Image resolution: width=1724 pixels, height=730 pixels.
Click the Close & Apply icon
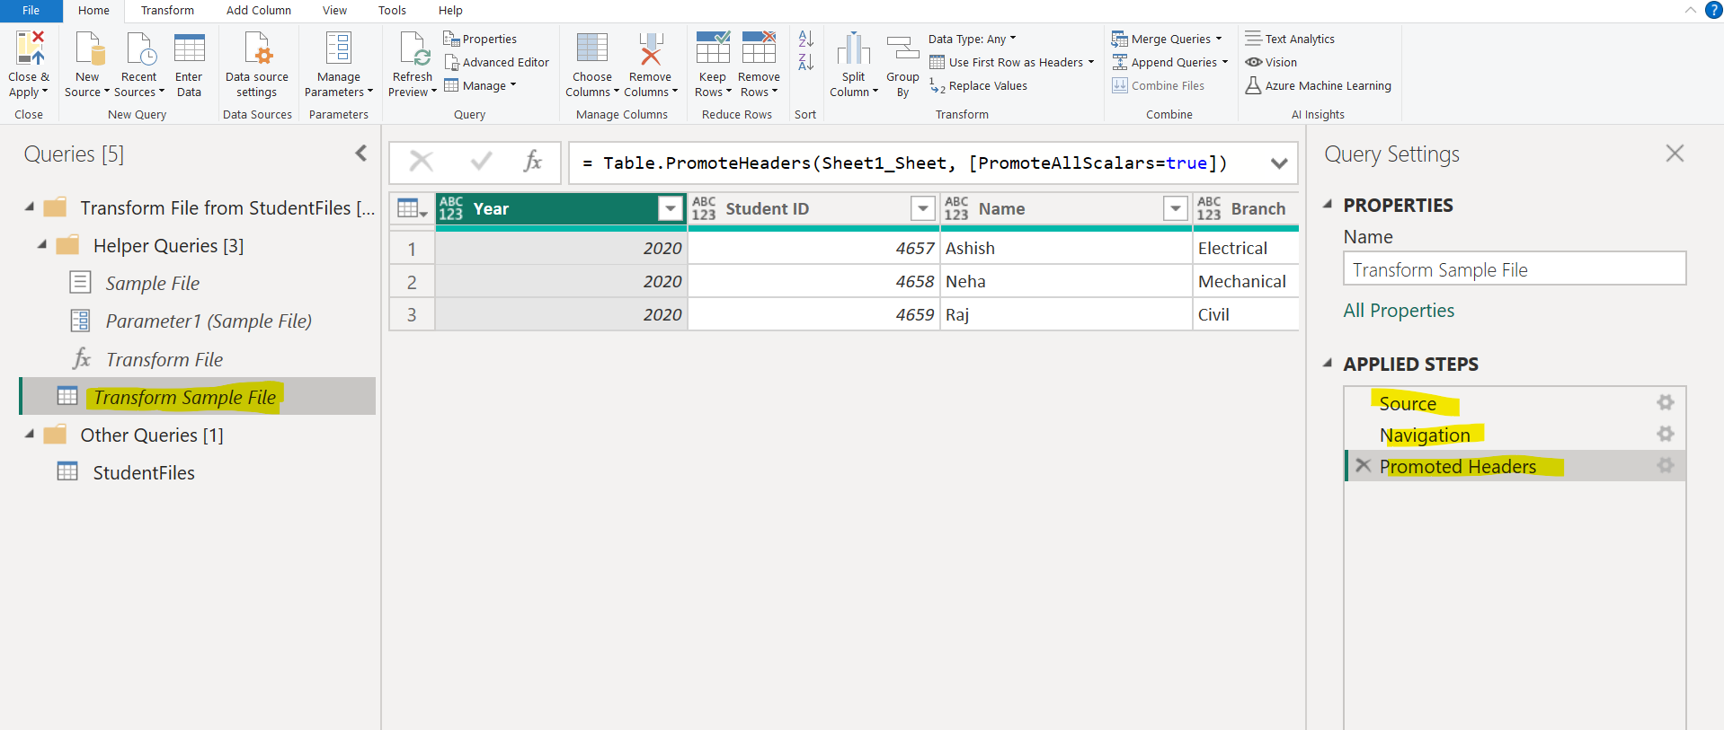[29, 48]
